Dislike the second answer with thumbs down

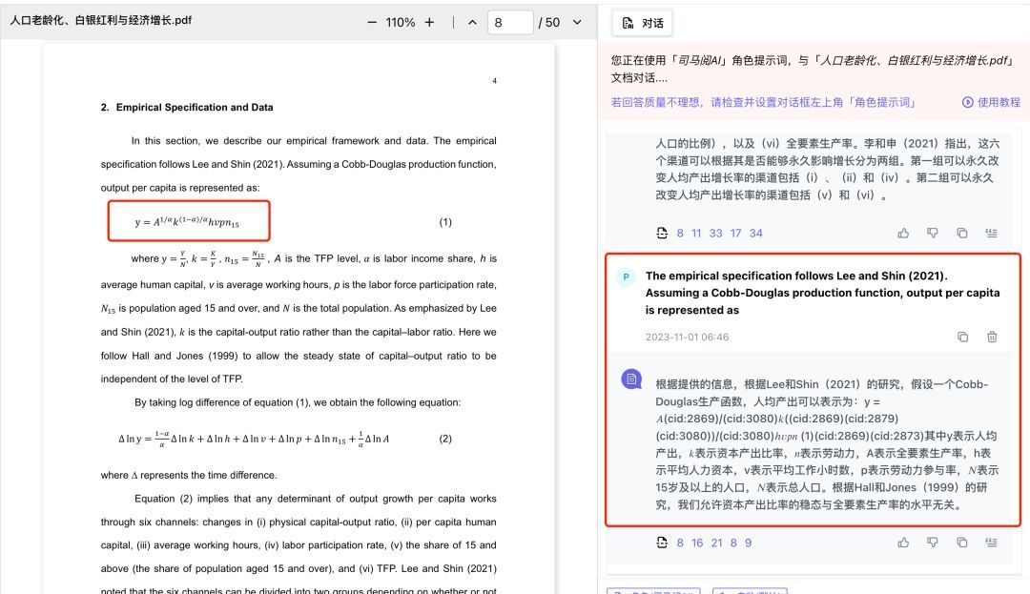(933, 543)
